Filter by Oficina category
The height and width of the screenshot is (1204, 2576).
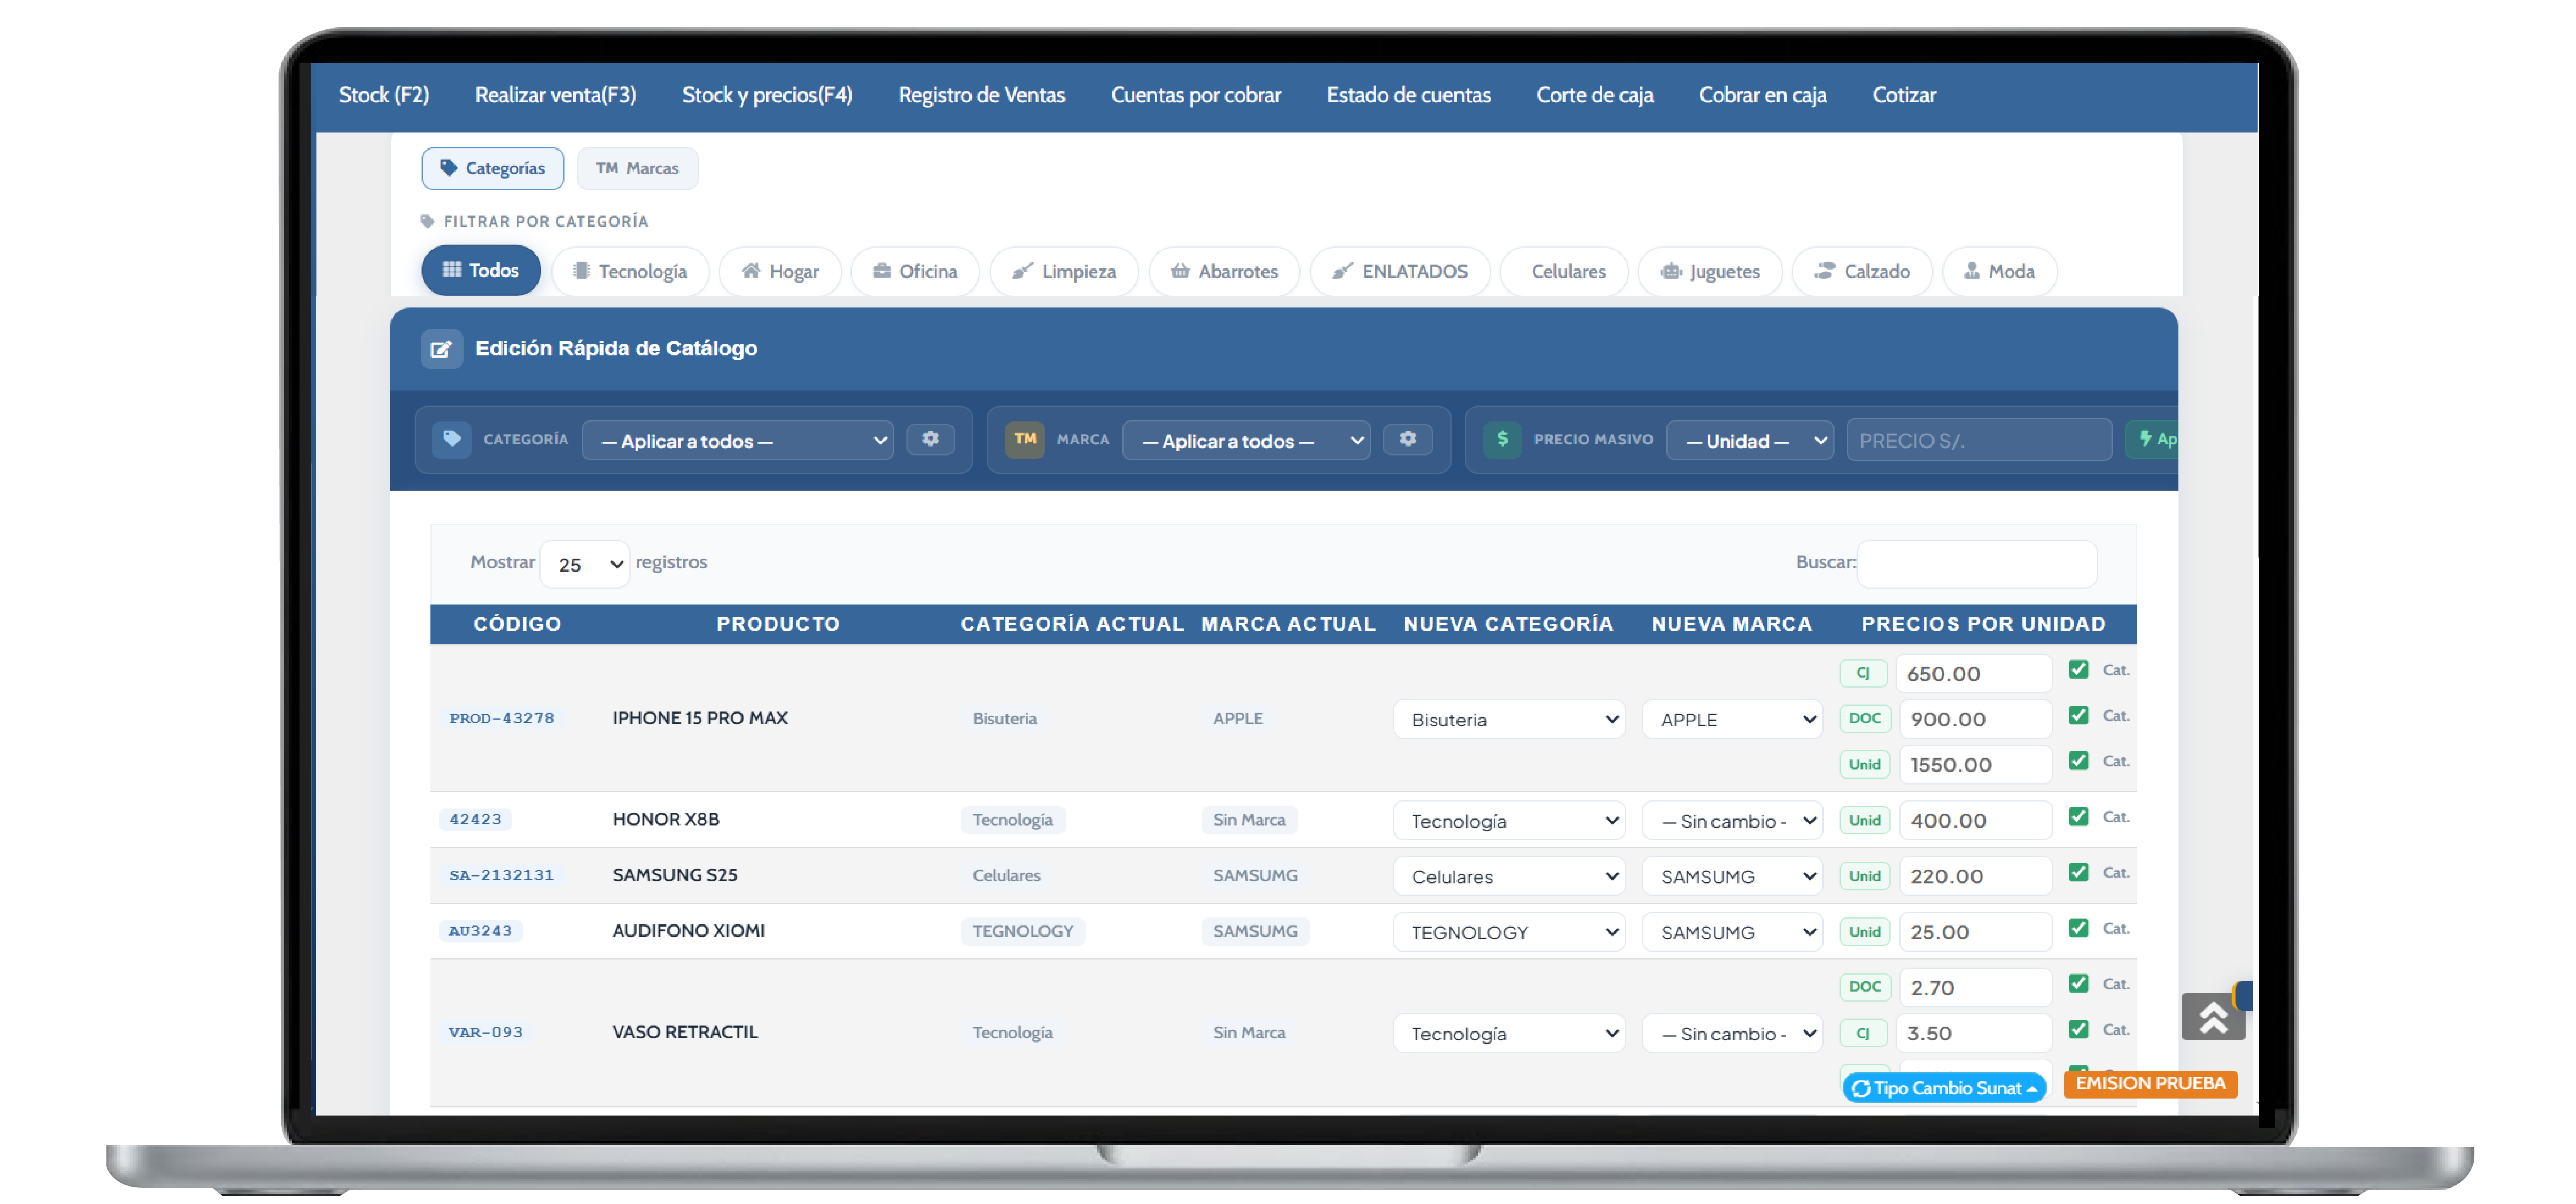tap(915, 272)
